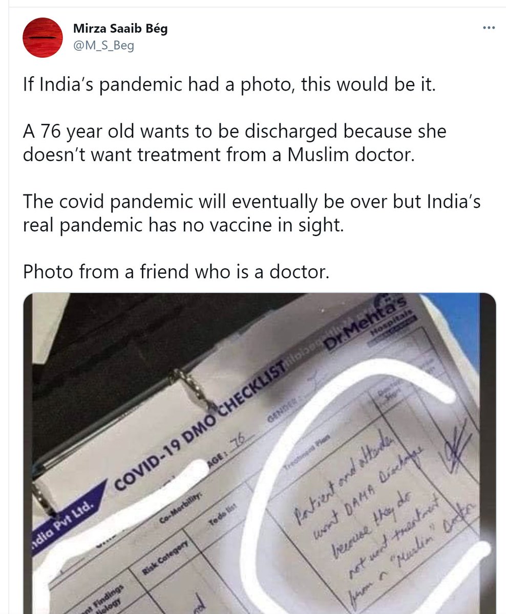Viewport: 506px width, 614px height.
Task: Click the 'Photo from a friend who is a doctor' line
Action: [175, 272]
